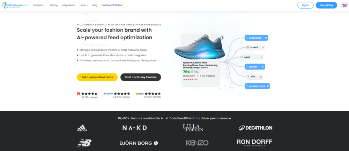
Task: Click the Adidas brand logo
Action: pyautogui.click(x=82, y=128)
